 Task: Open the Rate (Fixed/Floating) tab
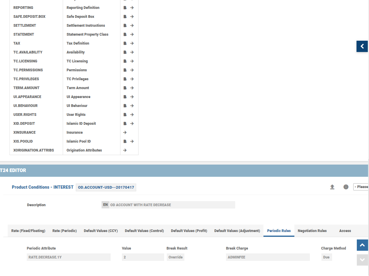click(x=28, y=231)
